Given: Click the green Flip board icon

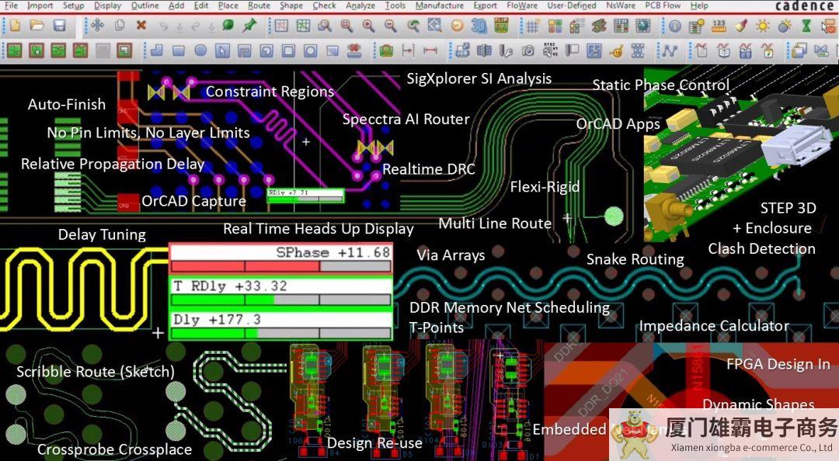Looking at the screenshot, I should point(501,25).
